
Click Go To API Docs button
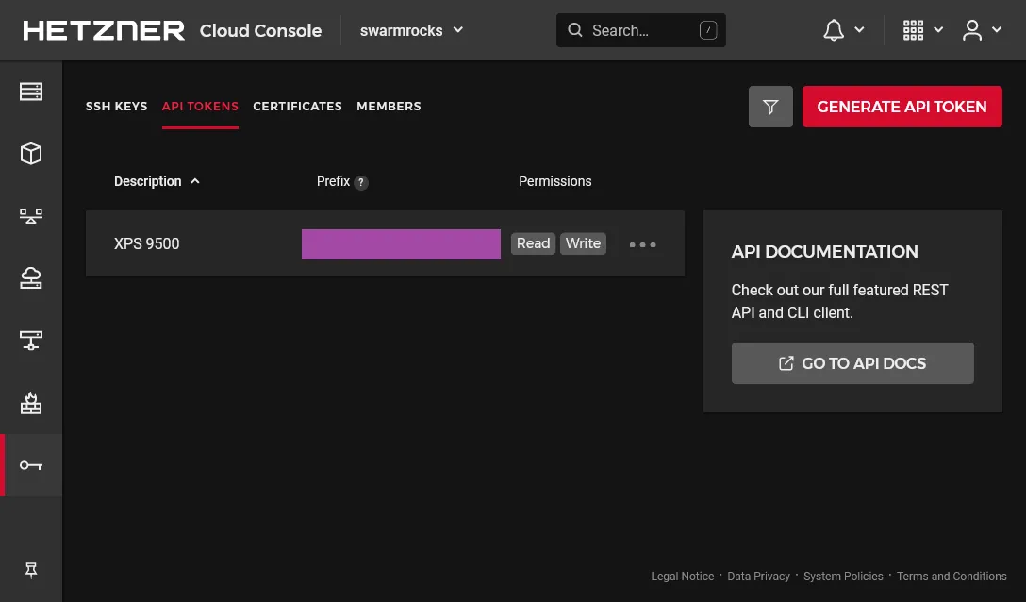[x=852, y=363]
